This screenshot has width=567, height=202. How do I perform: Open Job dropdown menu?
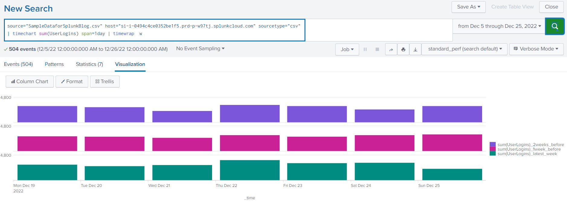pos(347,49)
